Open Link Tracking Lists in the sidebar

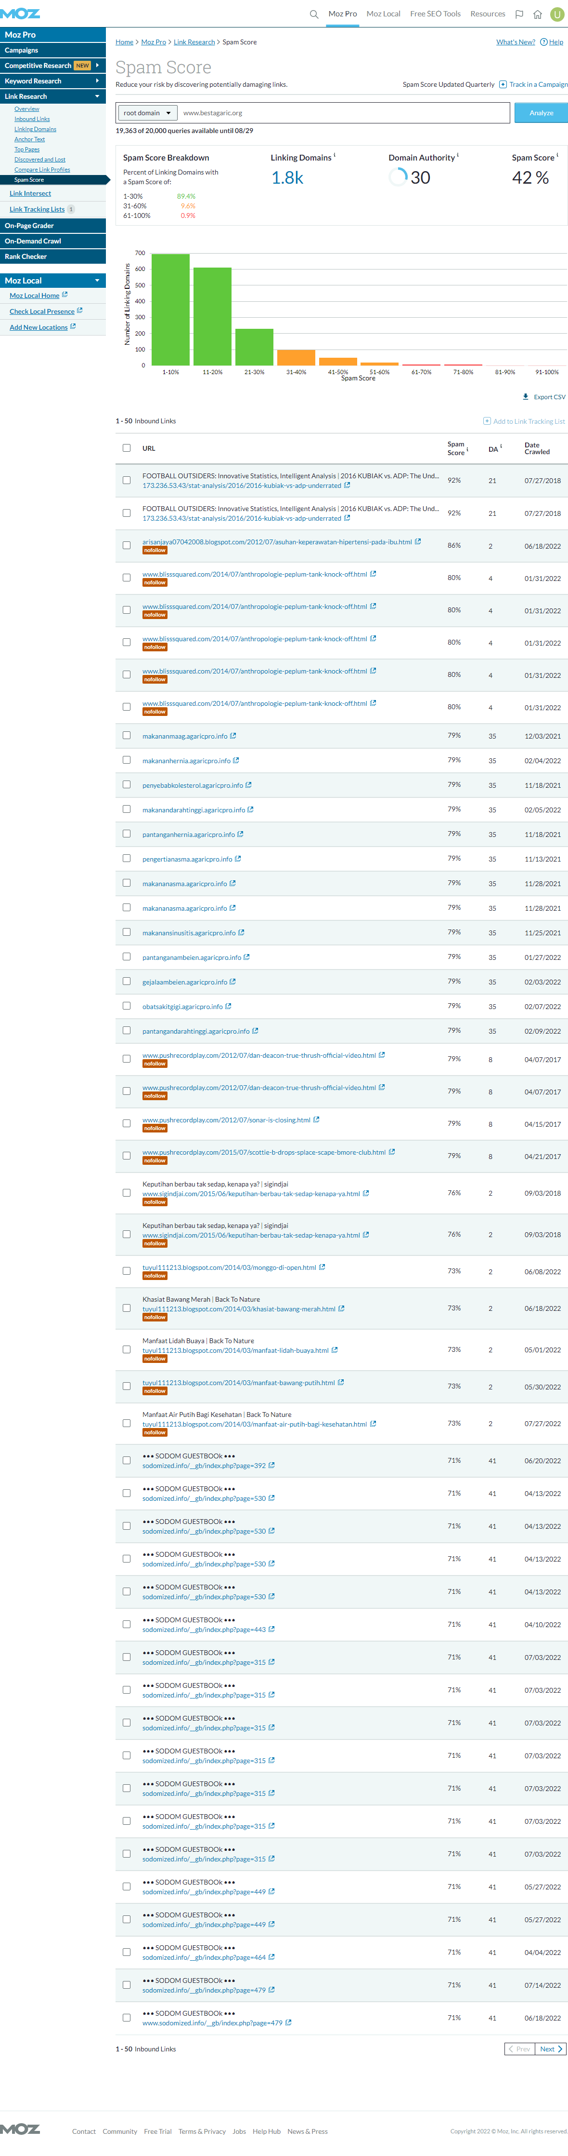tap(37, 209)
